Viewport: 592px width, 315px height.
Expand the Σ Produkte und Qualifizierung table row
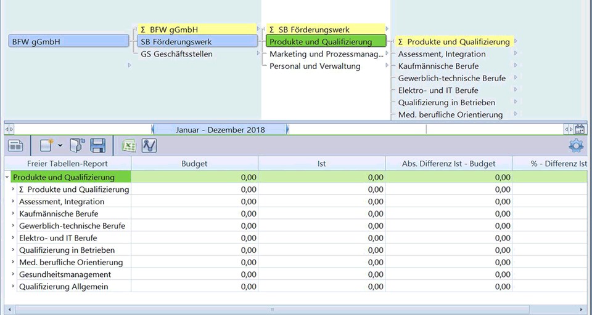pos(13,189)
